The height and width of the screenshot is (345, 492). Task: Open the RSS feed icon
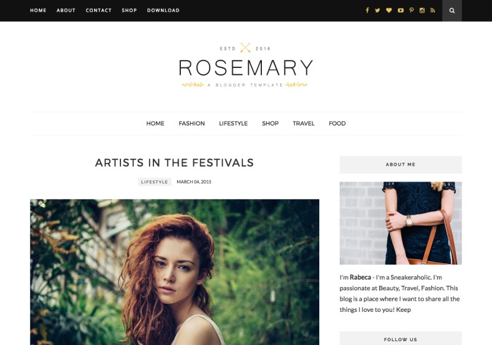point(433,11)
